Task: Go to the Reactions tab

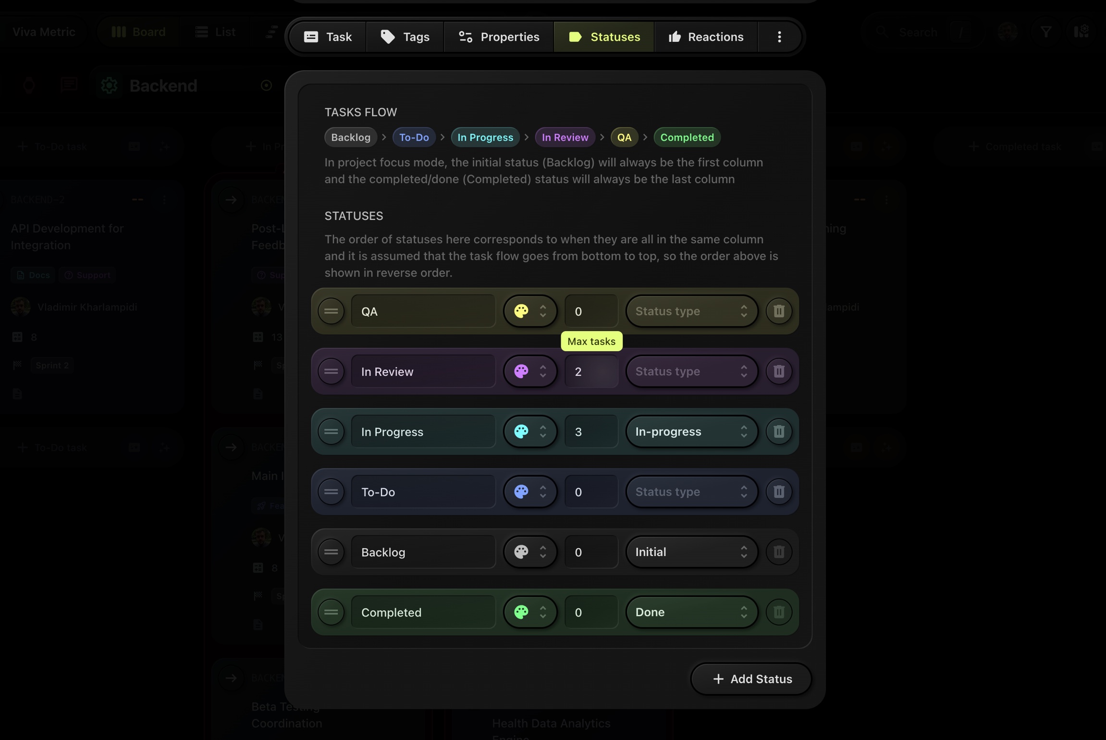Action: click(705, 37)
